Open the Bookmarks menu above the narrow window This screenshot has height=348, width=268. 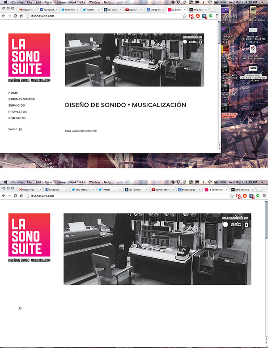point(77,2)
